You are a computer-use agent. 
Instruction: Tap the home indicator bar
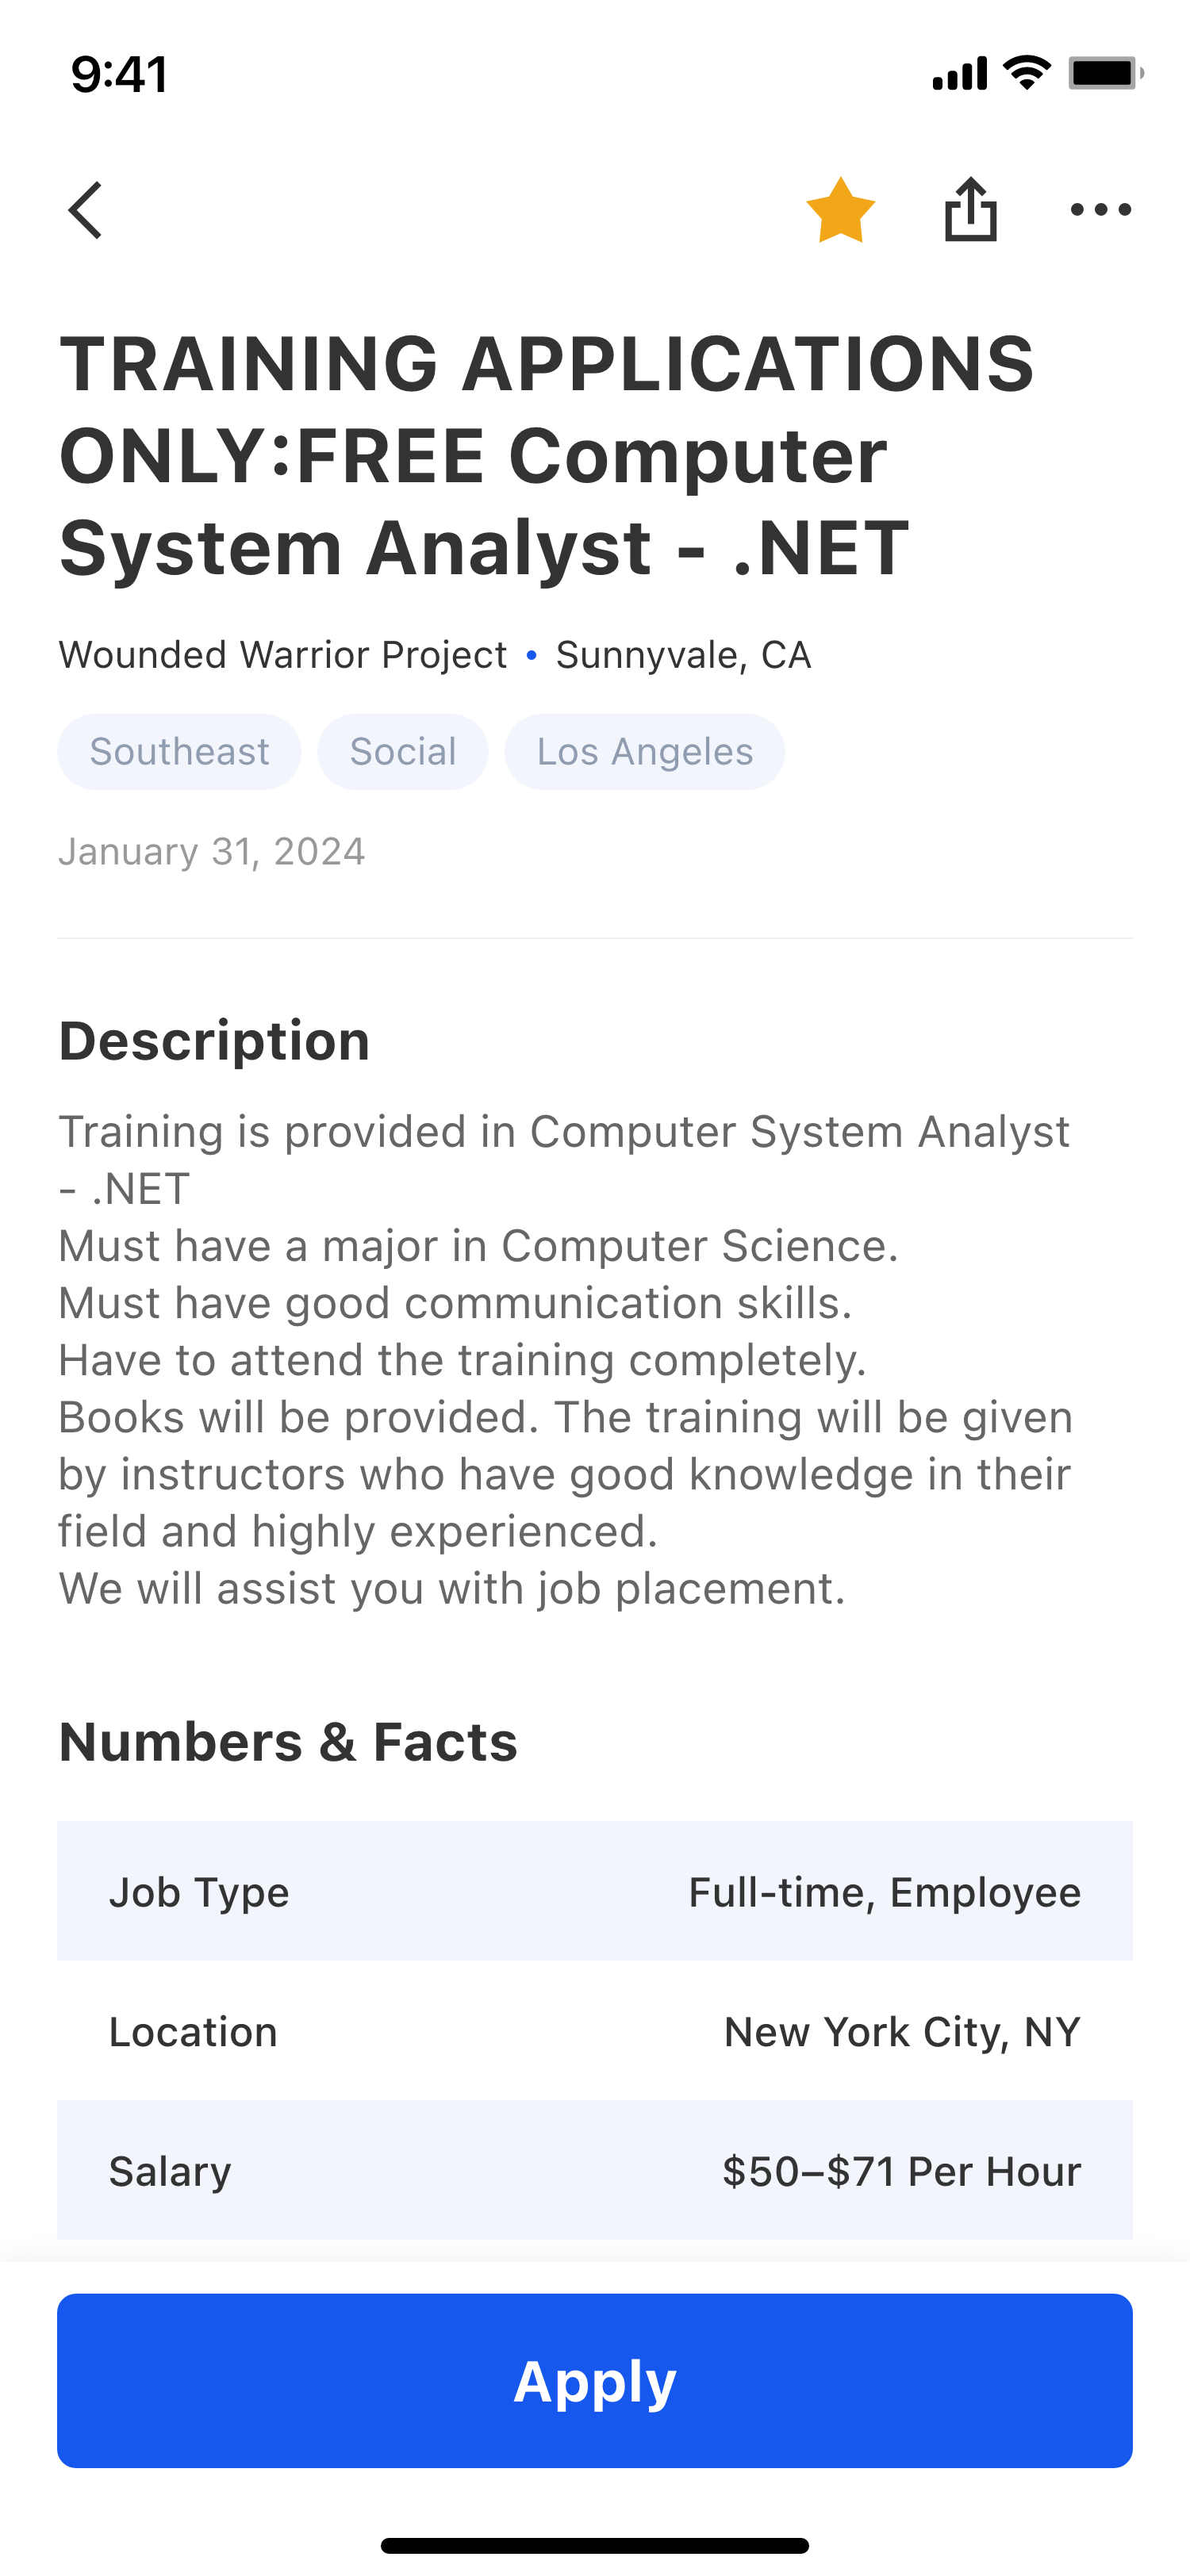coord(595,2545)
